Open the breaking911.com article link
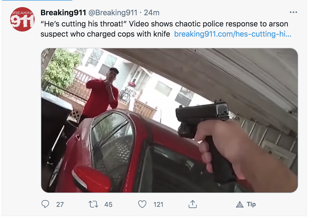 tap(233, 34)
